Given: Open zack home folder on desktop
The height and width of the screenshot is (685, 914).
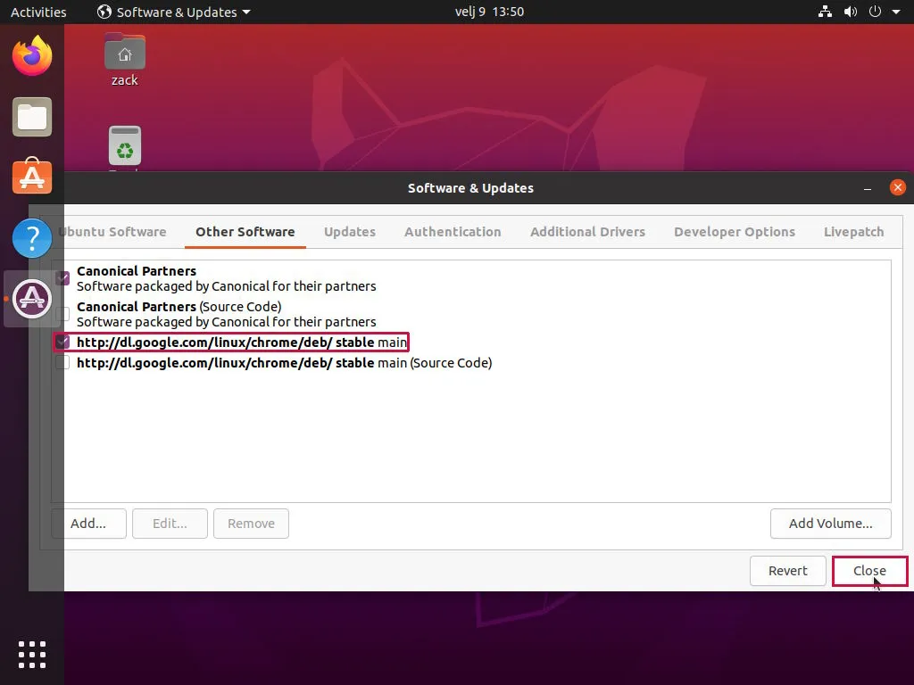Looking at the screenshot, I should (x=125, y=60).
